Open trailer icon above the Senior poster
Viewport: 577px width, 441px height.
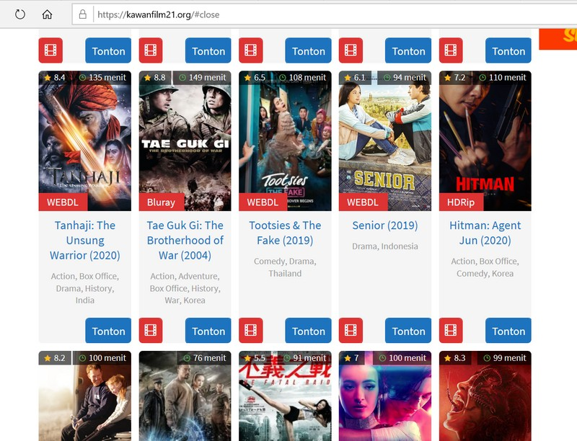point(351,50)
